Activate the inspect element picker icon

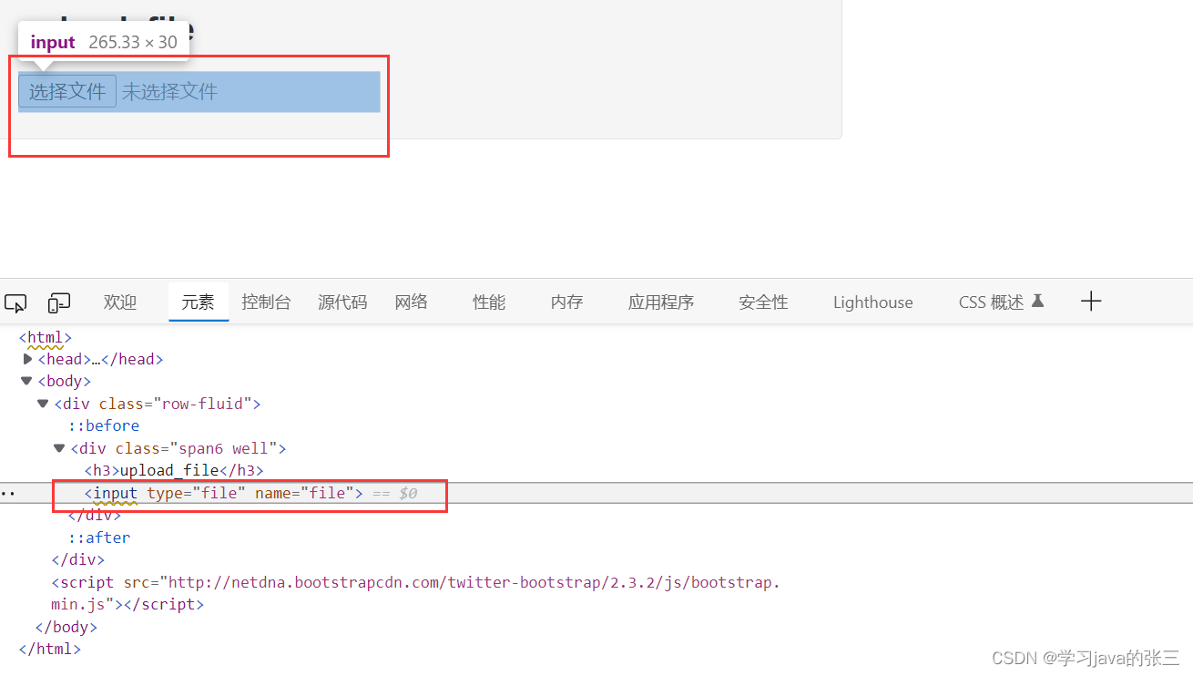(15, 302)
